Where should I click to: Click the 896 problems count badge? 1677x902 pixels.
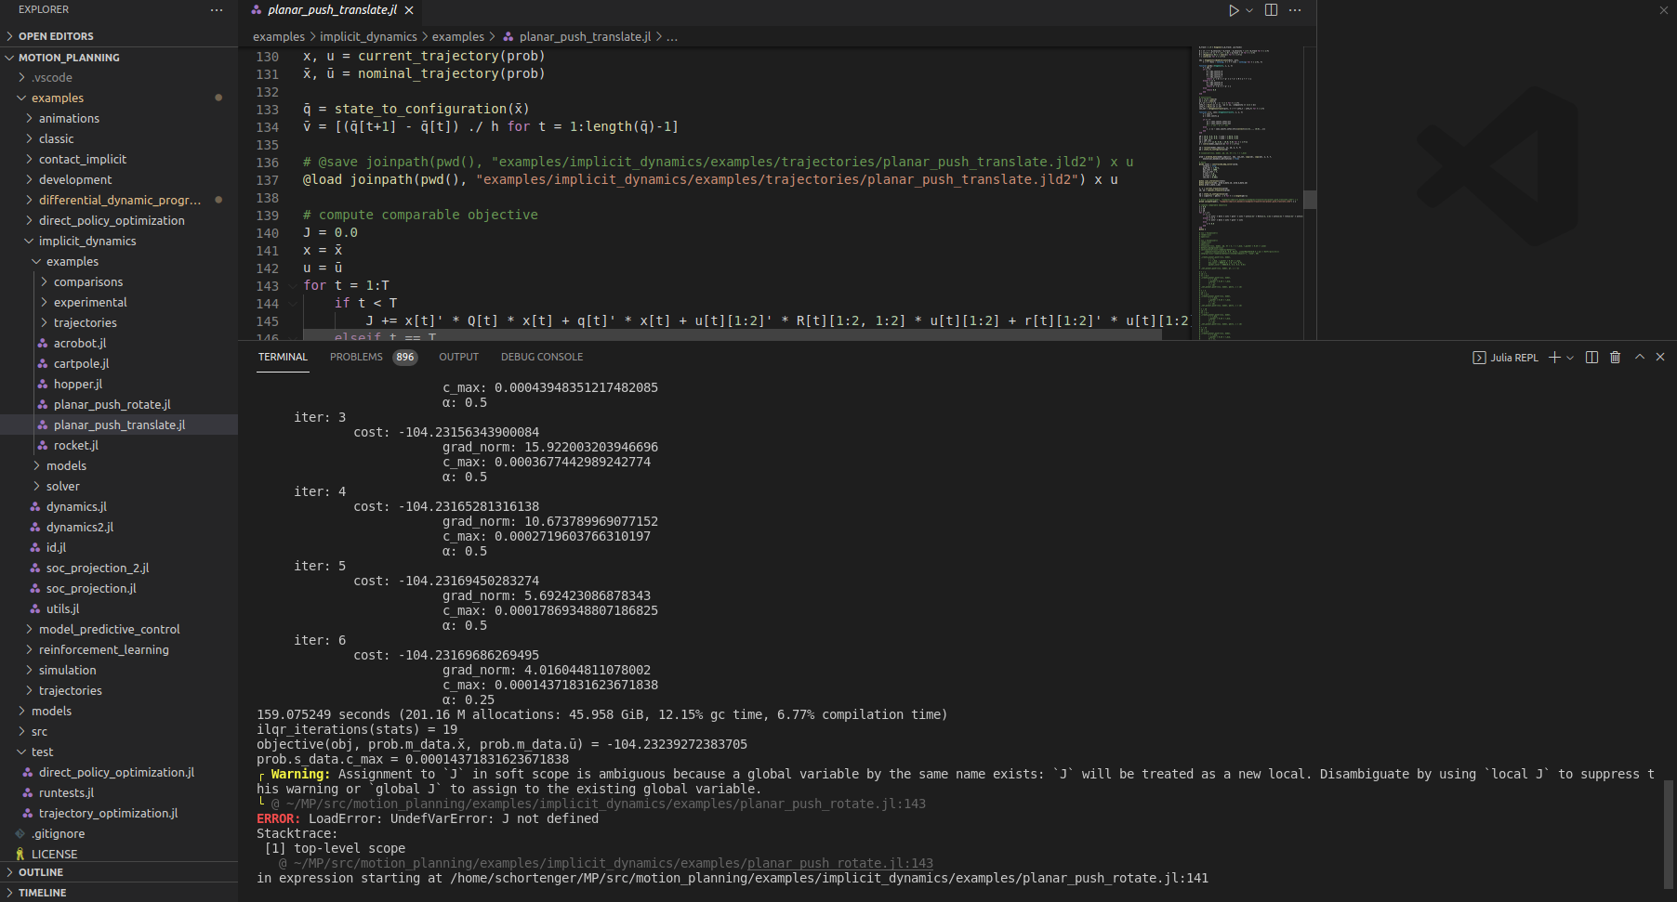405,357
